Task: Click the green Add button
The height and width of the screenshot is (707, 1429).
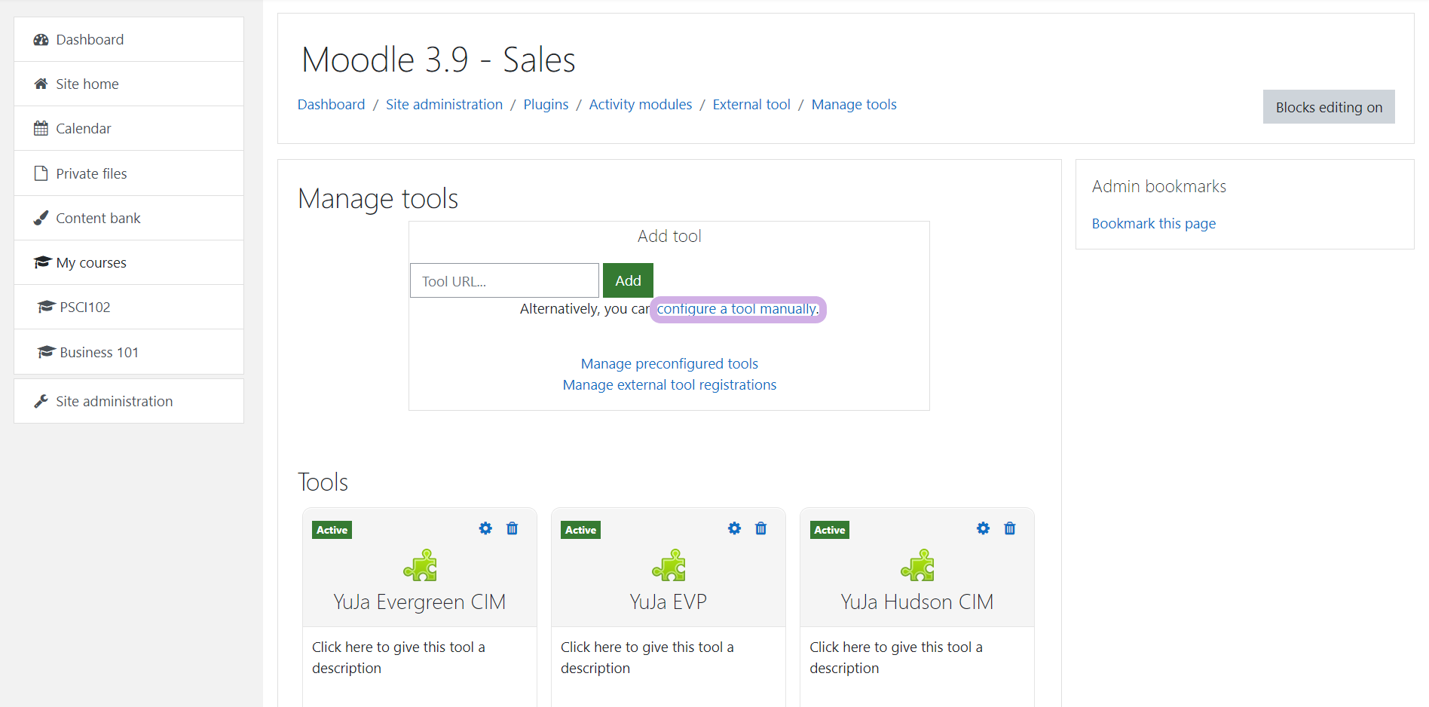Action: coord(627,280)
